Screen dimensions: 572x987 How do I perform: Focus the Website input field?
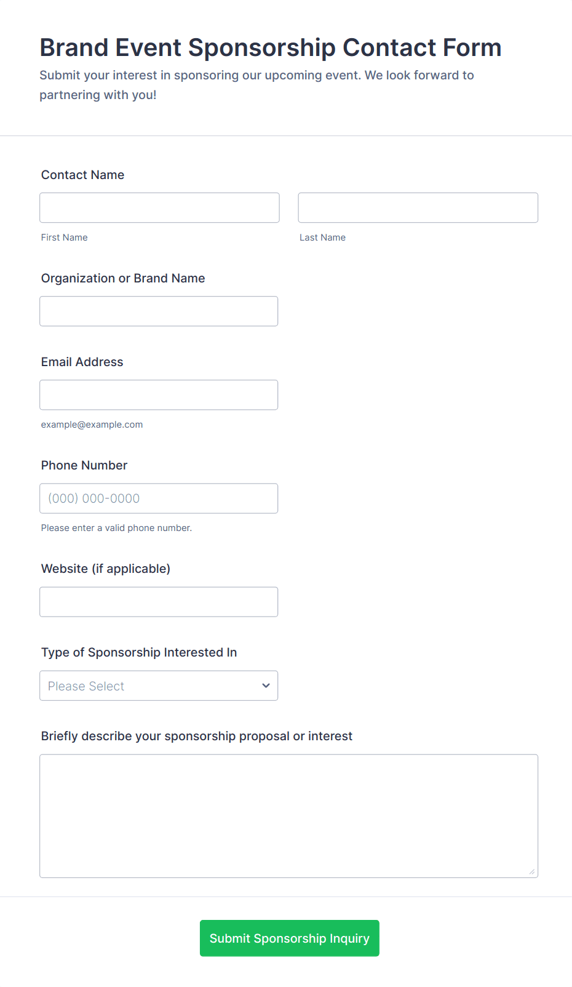[x=159, y=602]
